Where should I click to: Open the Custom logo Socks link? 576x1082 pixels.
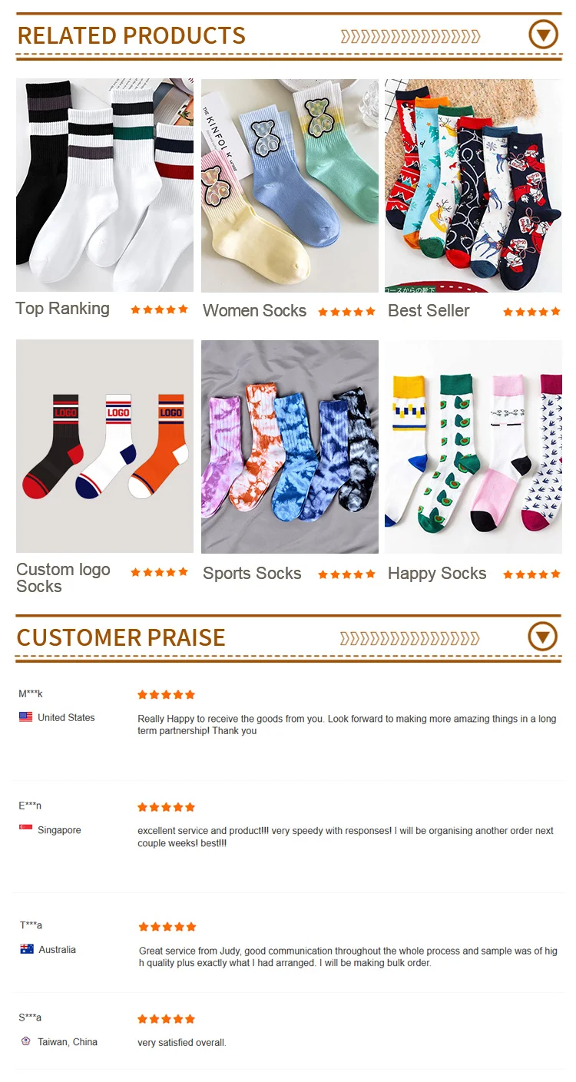63,577
